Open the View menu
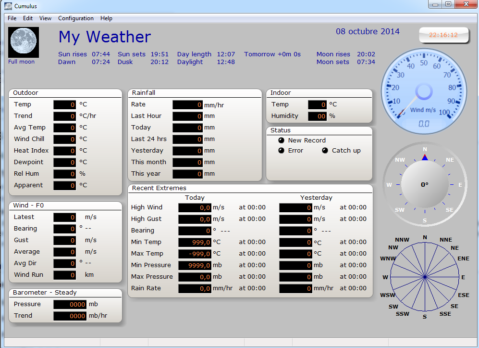This screenshot has height=348, width=479. point(45,18)
